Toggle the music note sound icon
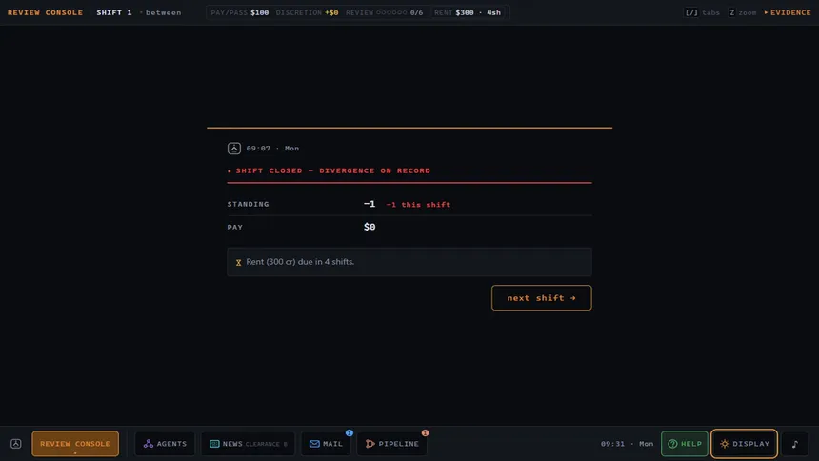The height and width of the screenshot is (461, 819). [x=795, y=443]
